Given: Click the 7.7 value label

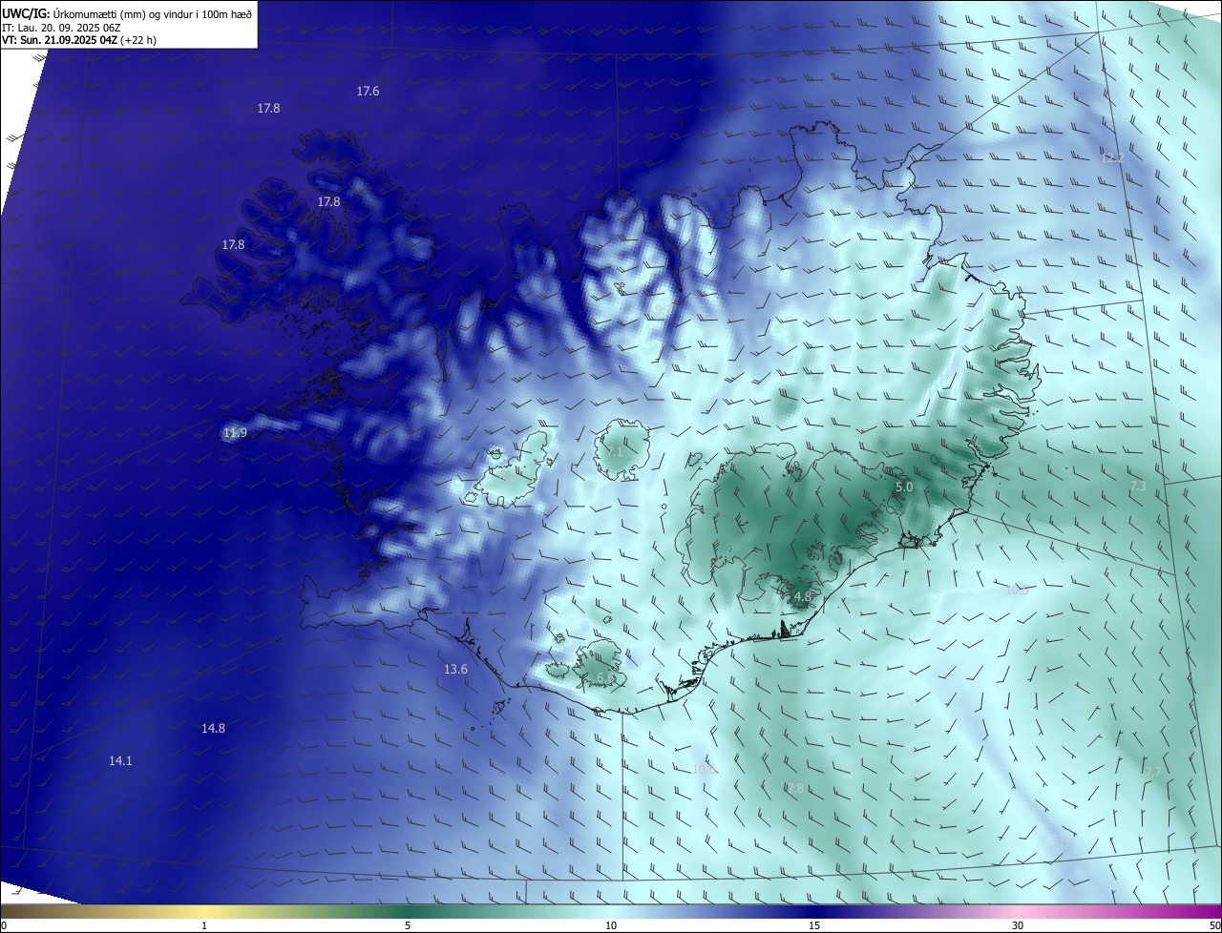Looking at the screenshot, I should (x=1153, y=773).
